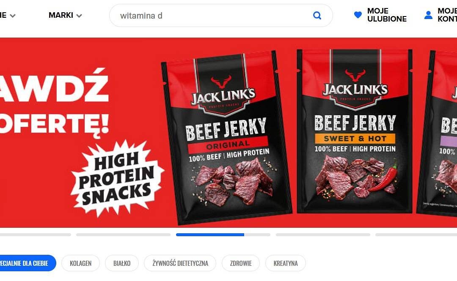The height and width of the screenshot is (281, 457).
Task: Expand the partially visible leftmost menu chevron
Action: [x=13, y=16]
